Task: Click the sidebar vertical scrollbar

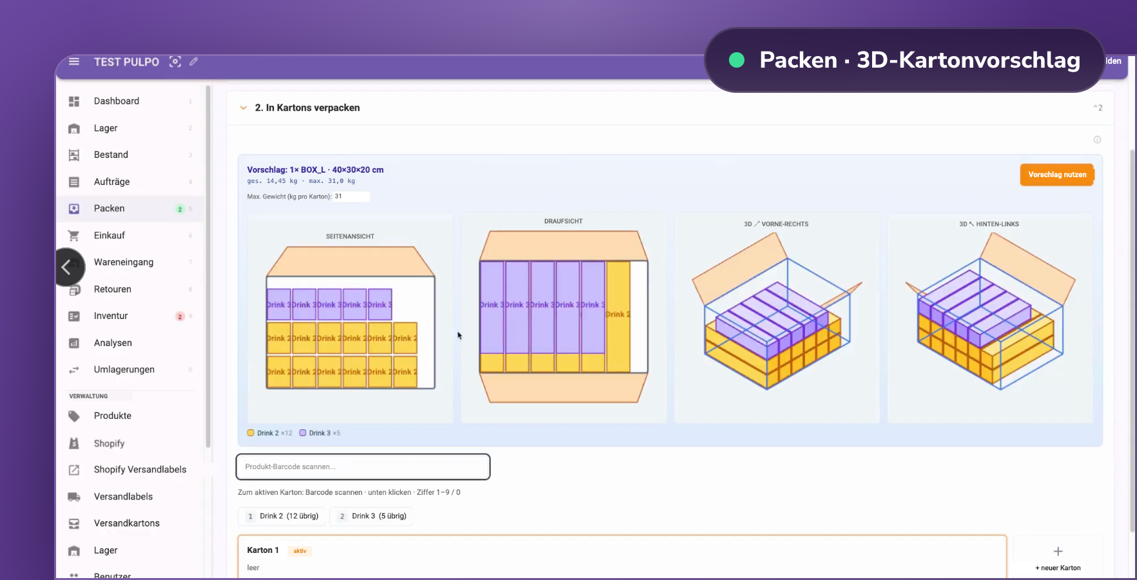Action: (x=208, y=266)
